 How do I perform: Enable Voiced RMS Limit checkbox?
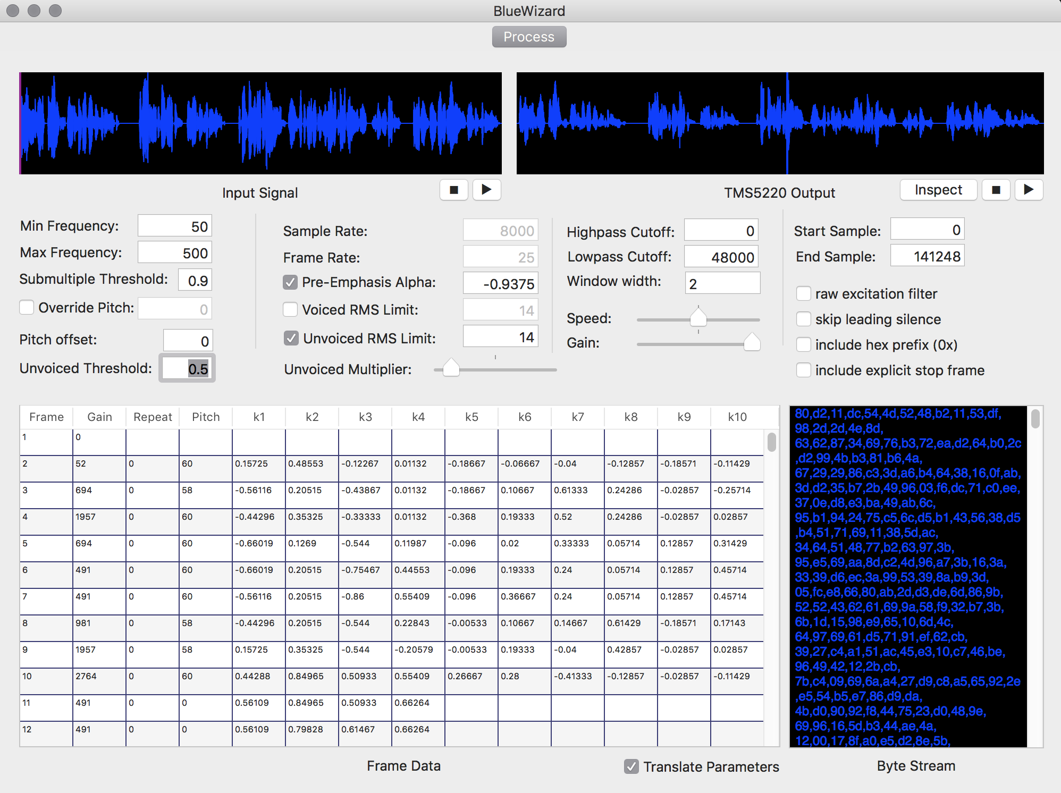coord(290,310)
